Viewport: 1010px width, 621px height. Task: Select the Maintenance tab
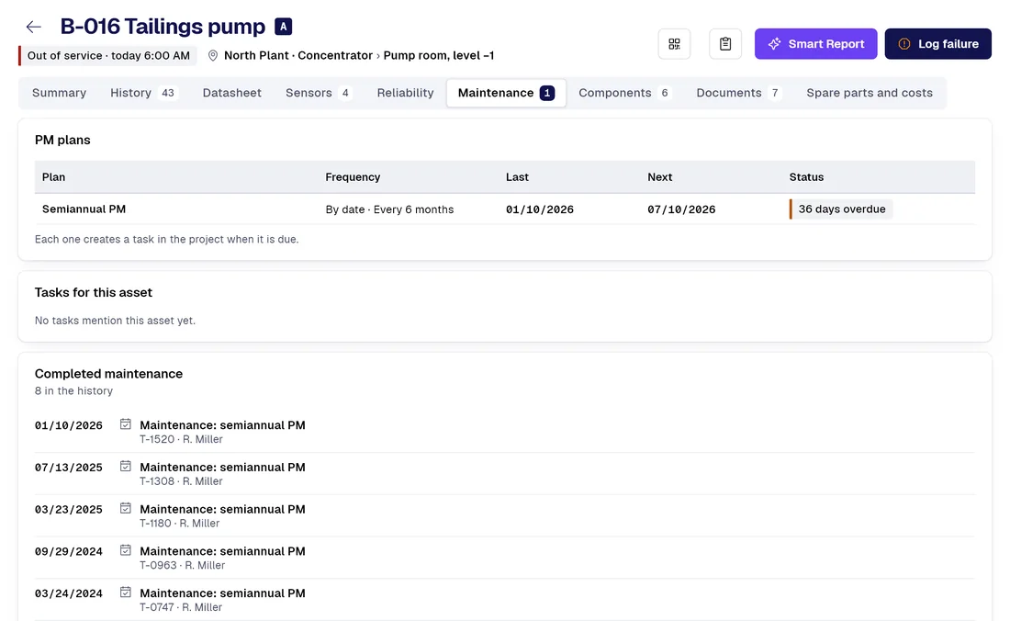(x=506, y=93)
